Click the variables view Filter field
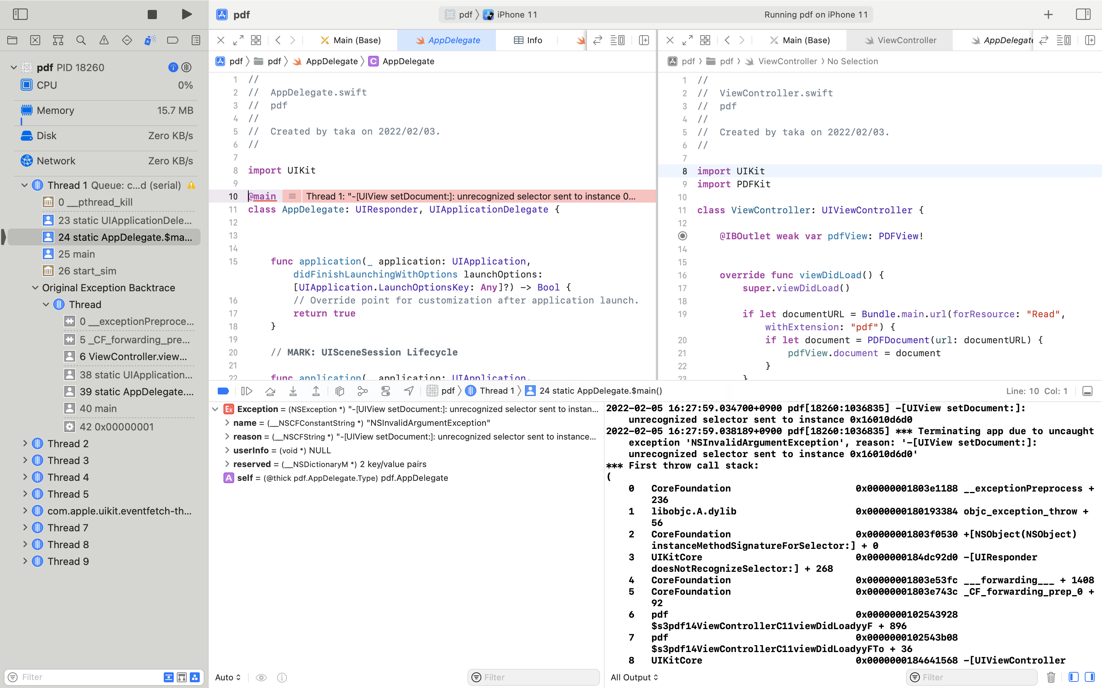 [534, 677]
